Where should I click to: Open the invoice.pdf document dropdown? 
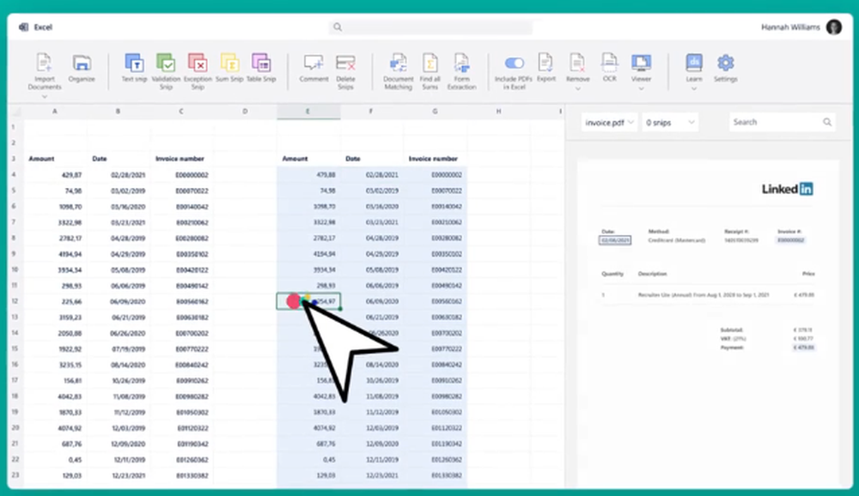tap(609, 123)
